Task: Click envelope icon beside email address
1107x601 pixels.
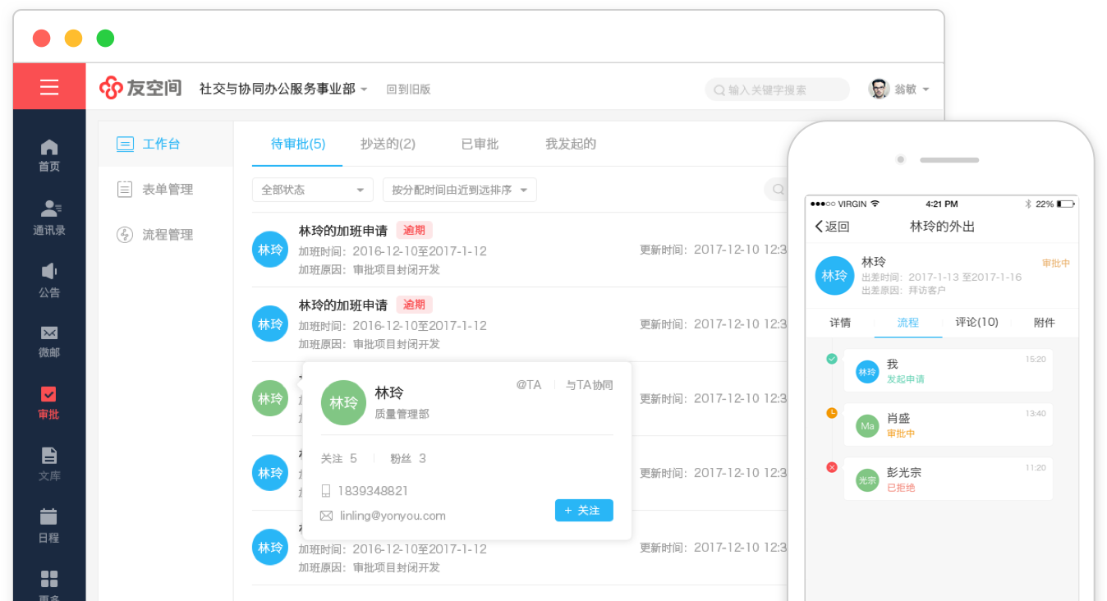Action: 326,516
